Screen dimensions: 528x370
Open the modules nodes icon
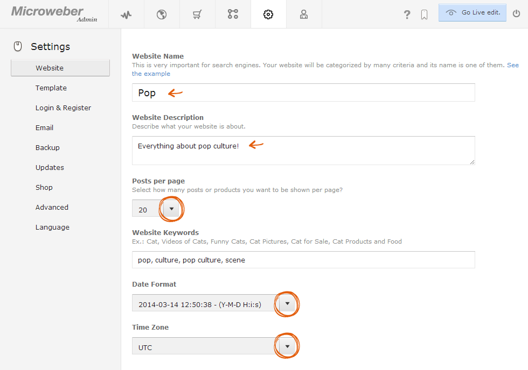point(233,14)
